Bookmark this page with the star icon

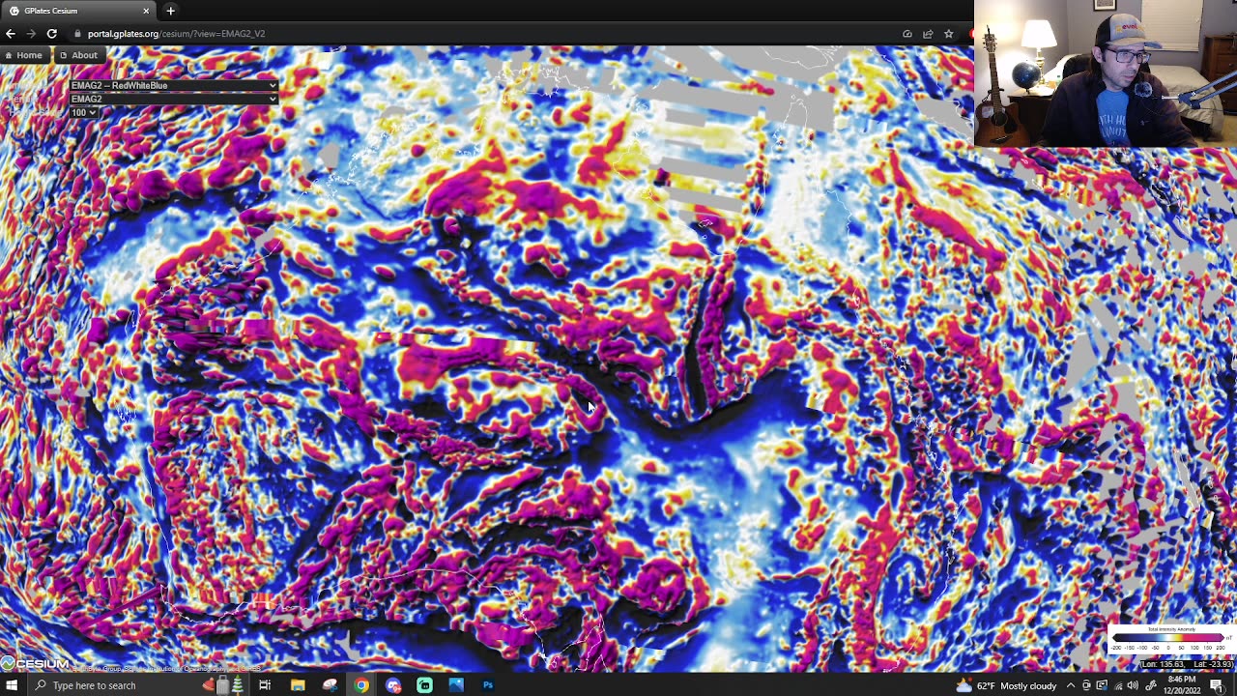click(x=948, y=34)
